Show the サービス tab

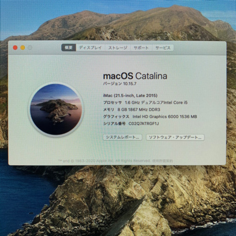(163, 47)
